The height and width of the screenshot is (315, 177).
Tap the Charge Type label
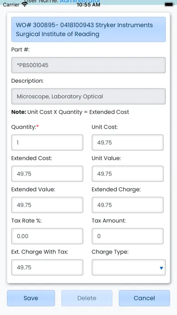[110, 252]
